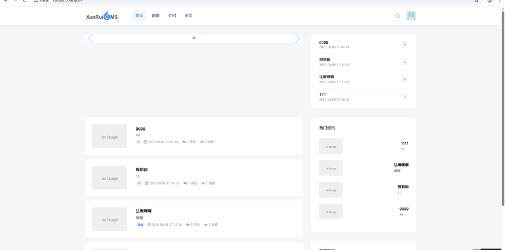
Task: Click 热门资讯 section heading
Action: (327, 128)
